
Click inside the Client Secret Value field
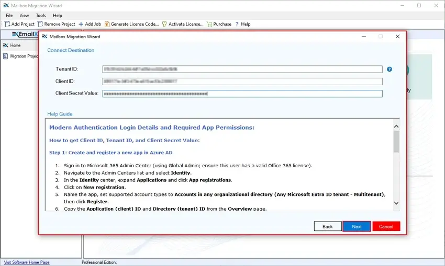(242, 94)
